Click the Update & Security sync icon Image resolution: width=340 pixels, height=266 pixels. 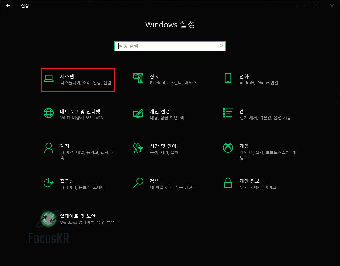[49, 218]
